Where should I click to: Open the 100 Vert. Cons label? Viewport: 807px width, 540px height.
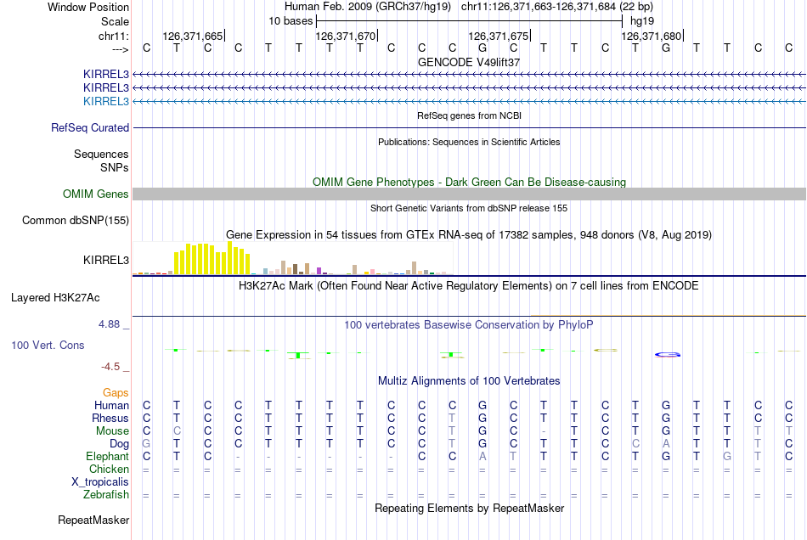[48, 345]
